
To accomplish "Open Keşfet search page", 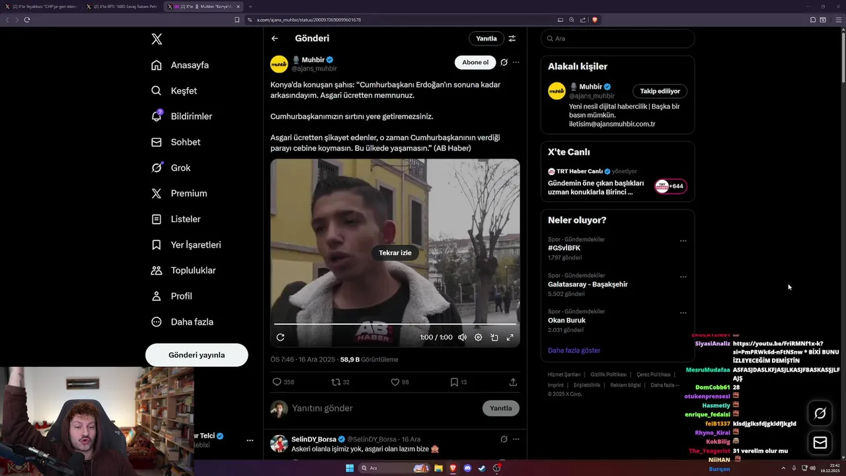I will tap(174, 91).
